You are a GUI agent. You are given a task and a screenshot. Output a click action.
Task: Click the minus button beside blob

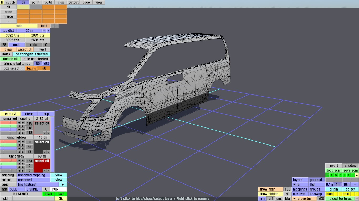(336, 194)
